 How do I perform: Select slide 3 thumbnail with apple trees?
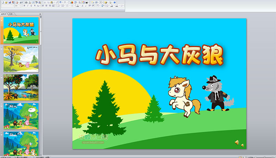point(21,88)
